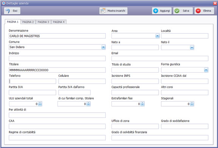Focus the Regime di contabilità field
This screenshot has width=218, height=148.
tap(57, 138)
